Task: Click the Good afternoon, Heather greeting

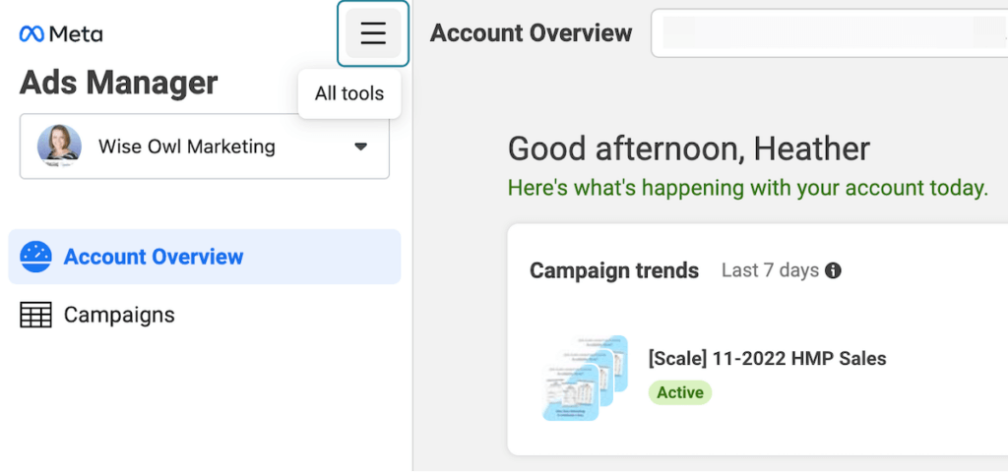Action: pos(689,149)
